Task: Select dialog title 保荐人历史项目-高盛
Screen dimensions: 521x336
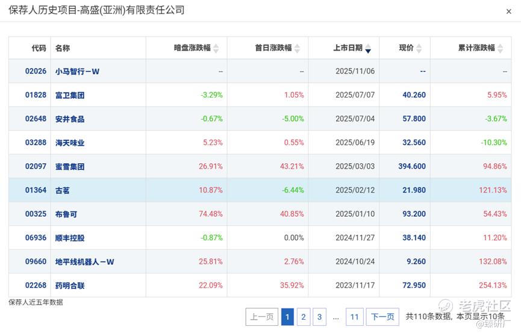Action: pyautogui.click(x=96, y=10)
